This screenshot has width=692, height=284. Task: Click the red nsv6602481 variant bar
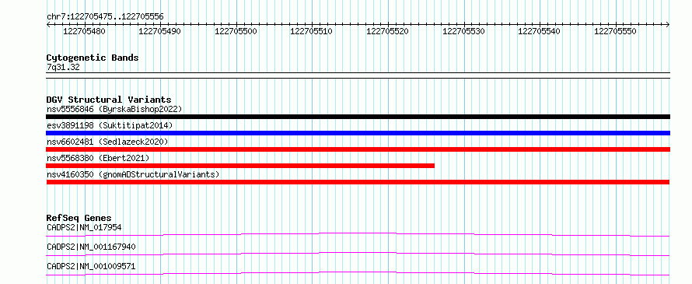(x=358, y=149)
